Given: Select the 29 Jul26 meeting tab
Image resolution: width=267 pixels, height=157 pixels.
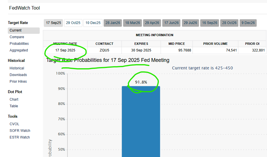Looking at the screenshot, I should (190, 23).
